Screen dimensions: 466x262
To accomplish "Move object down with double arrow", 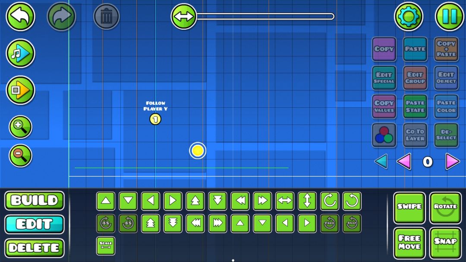I will (x=217, y=201).
